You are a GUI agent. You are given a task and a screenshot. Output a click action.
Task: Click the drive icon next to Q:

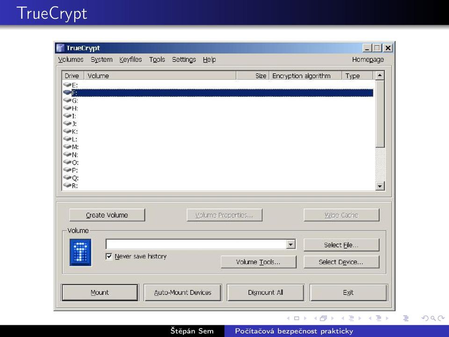67,178
